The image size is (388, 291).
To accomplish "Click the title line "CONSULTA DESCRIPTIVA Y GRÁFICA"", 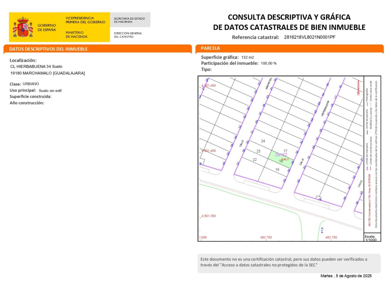I will [x=289, y=17].
